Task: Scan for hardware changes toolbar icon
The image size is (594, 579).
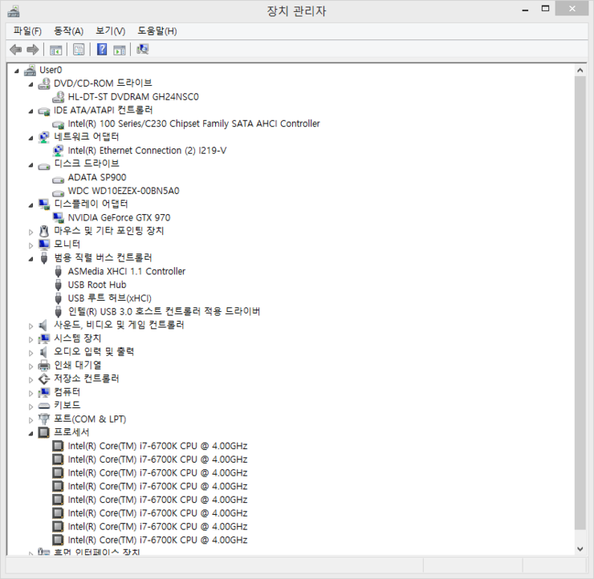Action: (x=142, y=49)
